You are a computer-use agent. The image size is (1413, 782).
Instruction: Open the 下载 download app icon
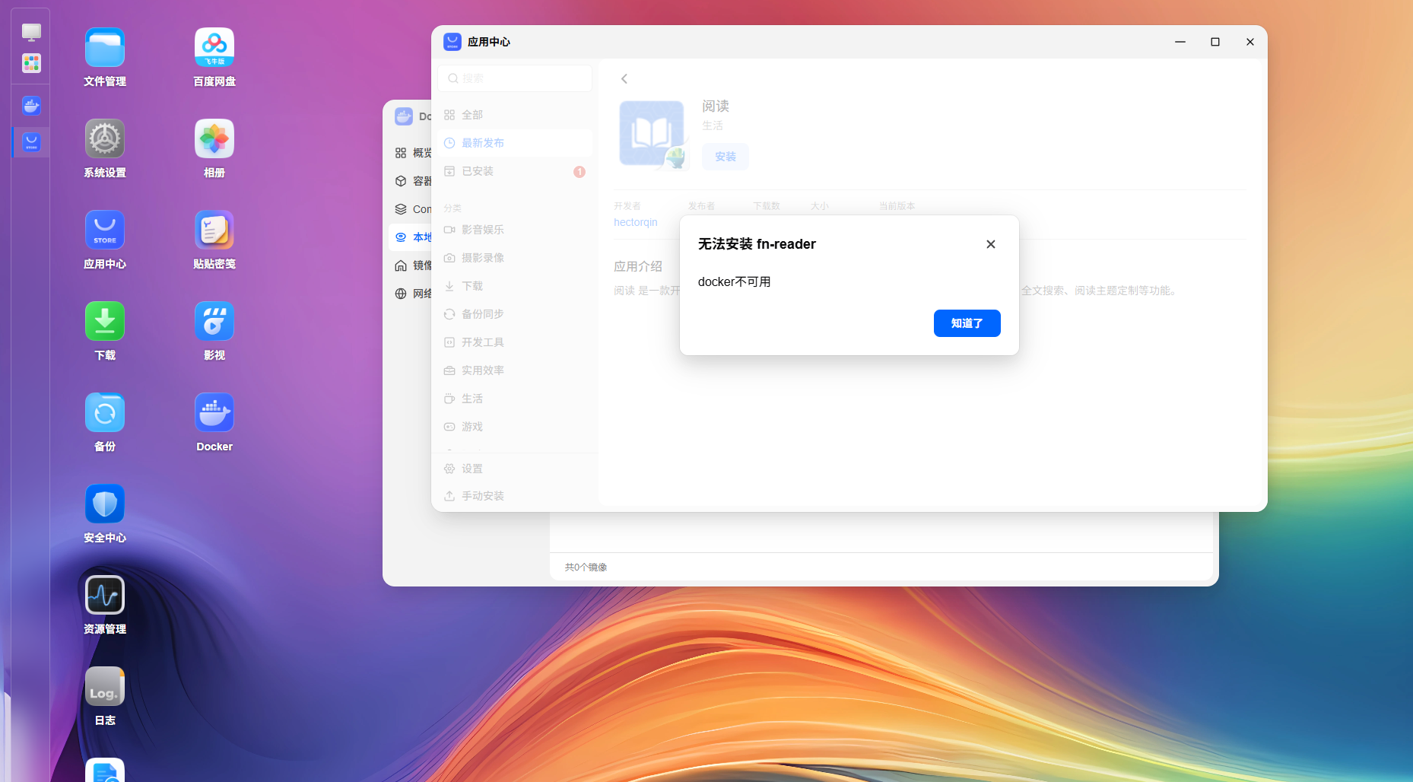point(105,321)
